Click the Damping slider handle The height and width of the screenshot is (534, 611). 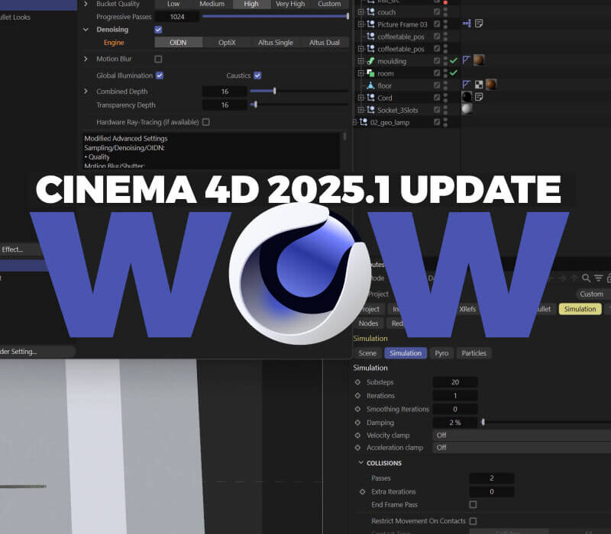483,423
